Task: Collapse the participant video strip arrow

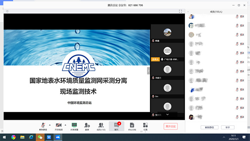Action: tap(148, 71)
